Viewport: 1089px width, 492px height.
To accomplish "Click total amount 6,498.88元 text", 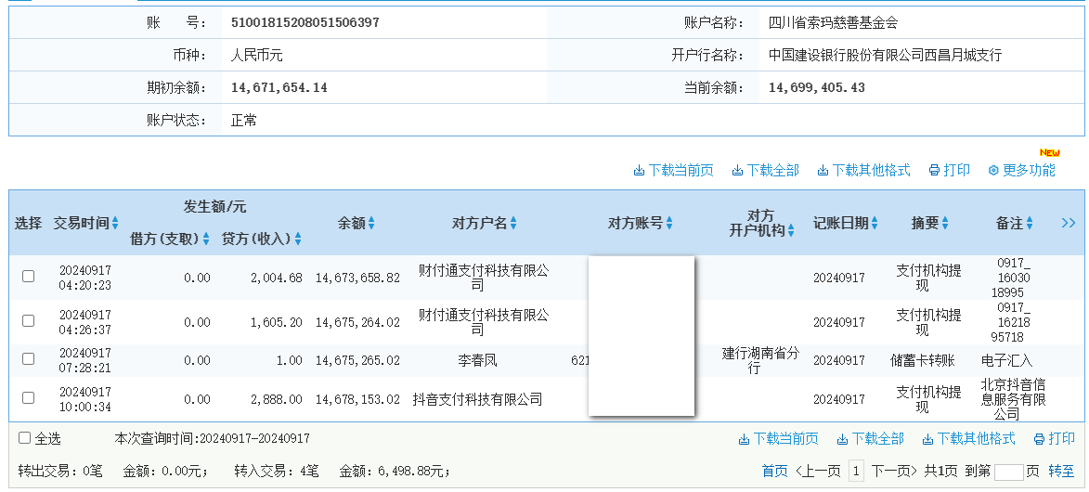I will [x=395, y=472].
